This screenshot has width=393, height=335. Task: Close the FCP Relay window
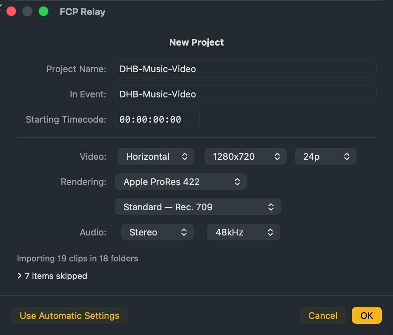tap(11, 12)
